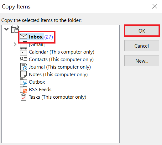The width and height of the screenshot is (162, 145).
Task: Expand the [Gmail] folder arrow
Action: (x=15, y=44)
